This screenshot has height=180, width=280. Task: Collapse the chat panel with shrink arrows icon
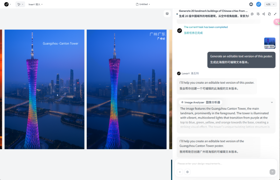tap(275, 14)
